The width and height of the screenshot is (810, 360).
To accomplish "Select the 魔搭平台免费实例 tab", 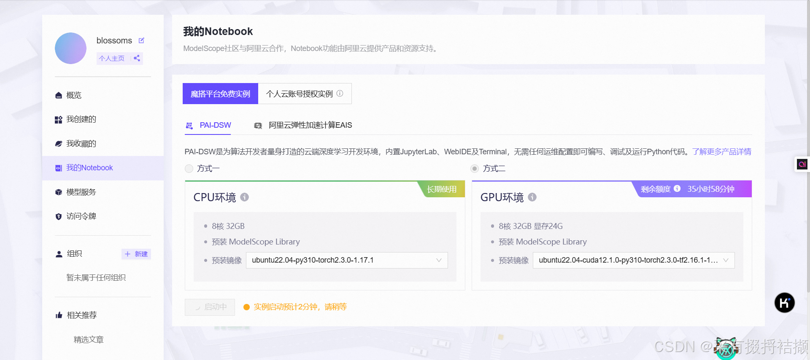I will pyautogui.click(x=220, y=94).
